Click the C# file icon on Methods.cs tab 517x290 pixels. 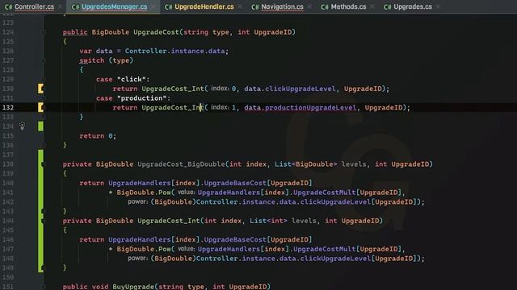(325, 7)
